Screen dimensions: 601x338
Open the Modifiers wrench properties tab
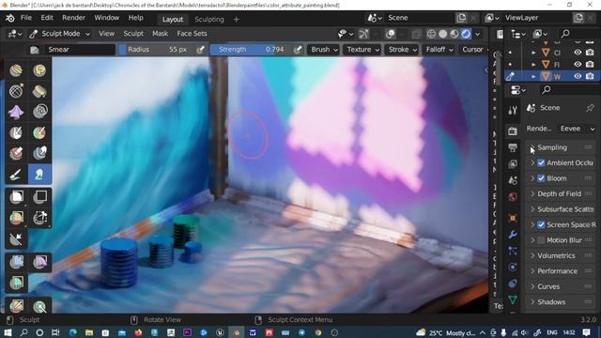click(513, 235)
